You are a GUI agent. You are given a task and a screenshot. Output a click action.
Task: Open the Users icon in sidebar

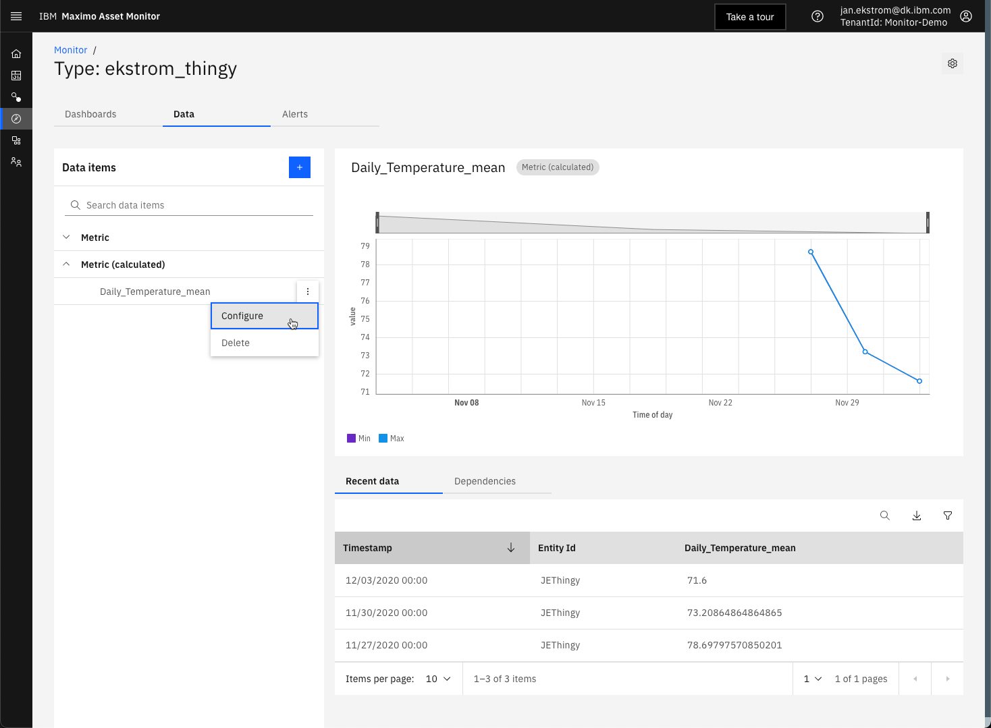[16, 162]
